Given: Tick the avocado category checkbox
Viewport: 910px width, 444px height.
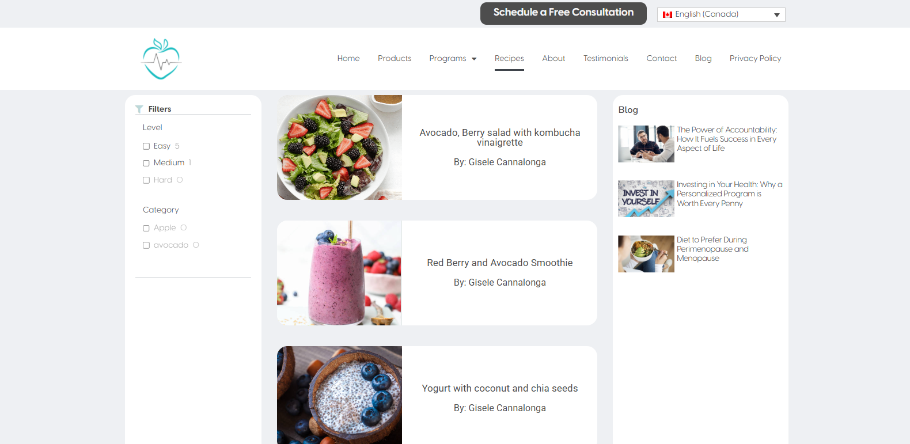Looking at the screenshot, I should pyautogui.click(x=146, y=245).
